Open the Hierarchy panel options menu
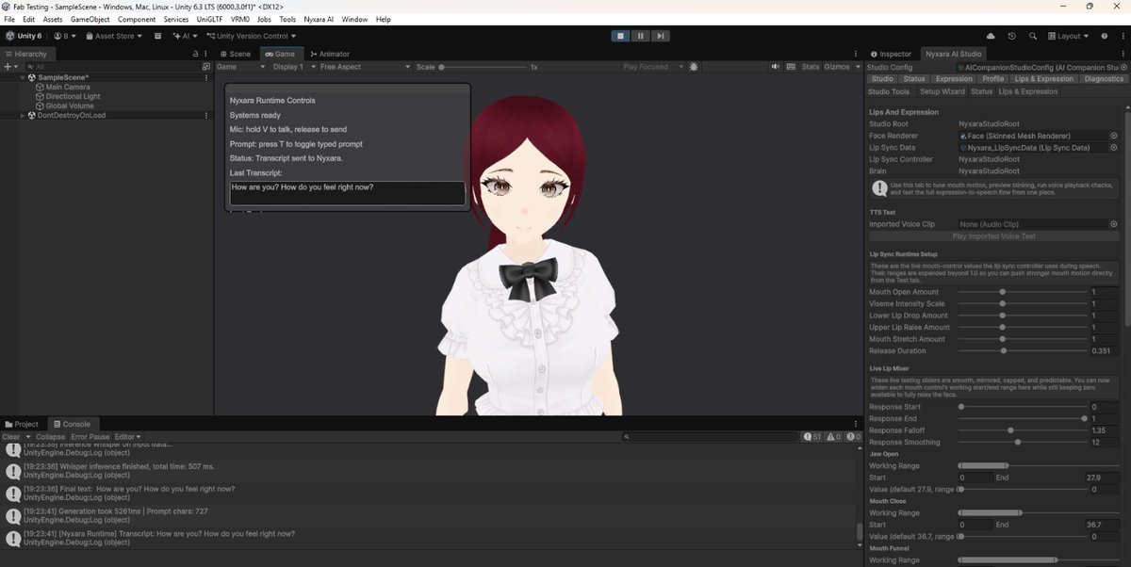Image resolution: width=1131 pixels, height=567 pixels. (207, 54)
